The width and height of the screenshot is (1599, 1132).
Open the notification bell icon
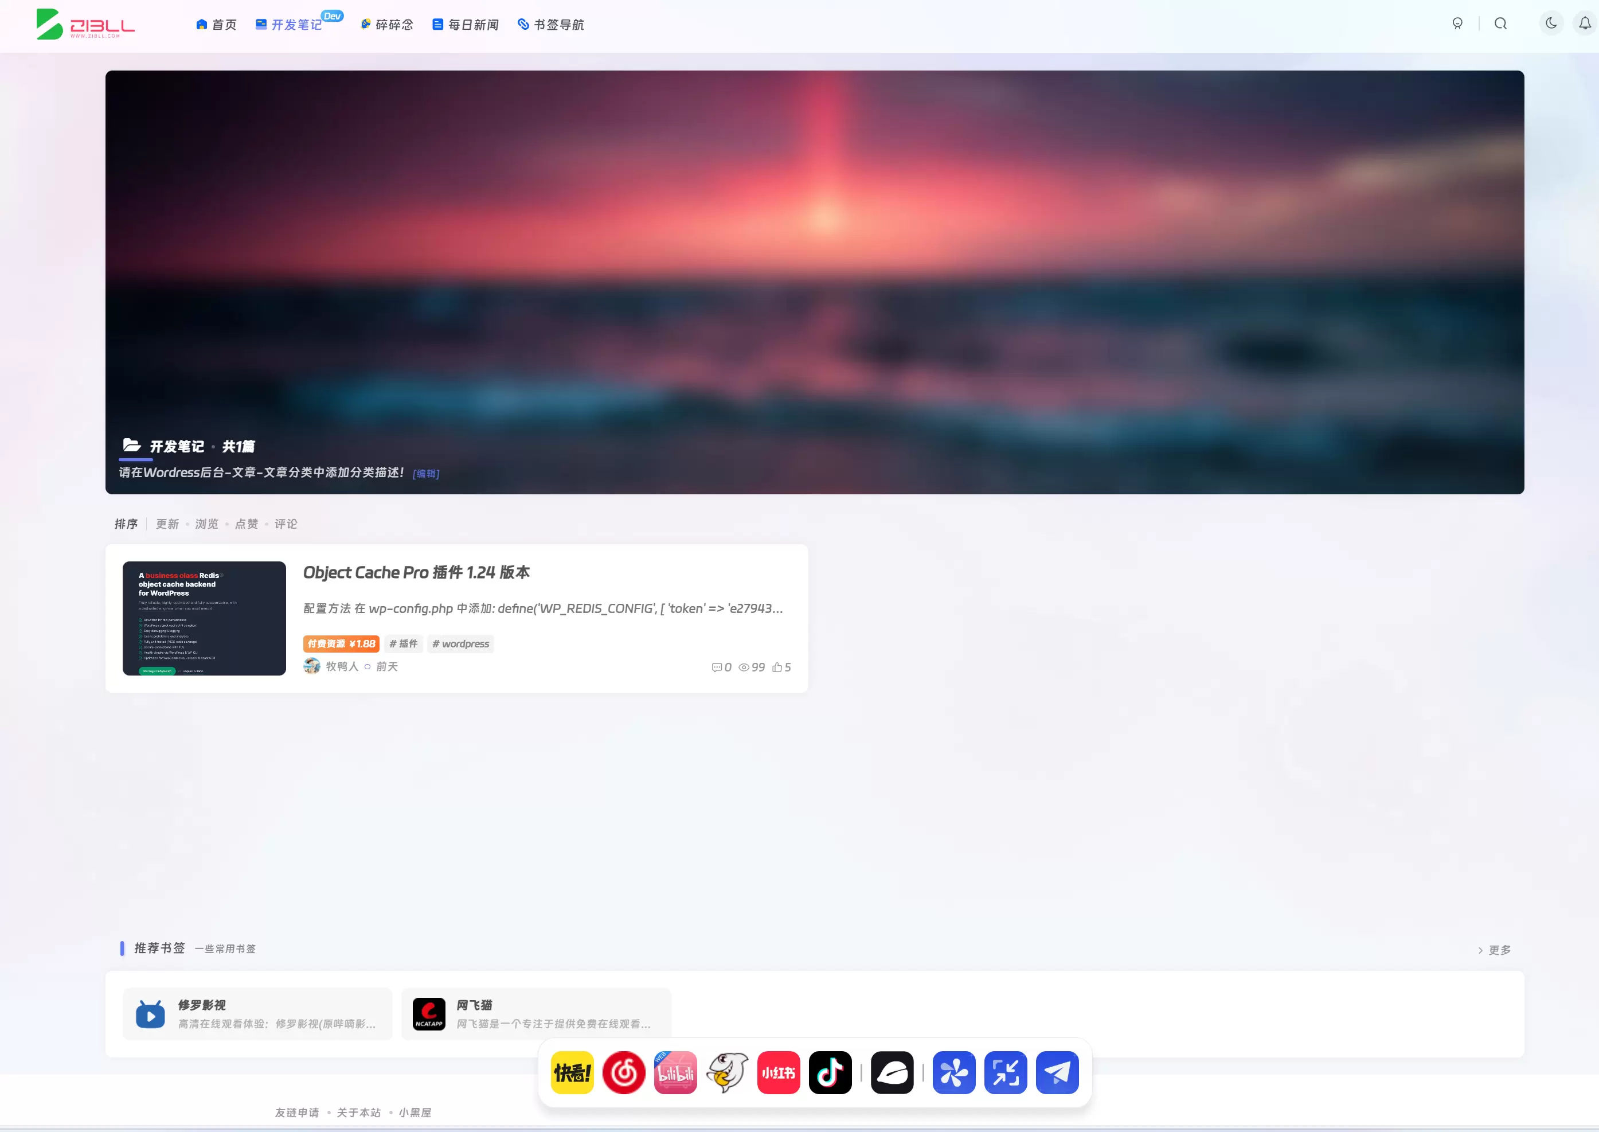tap(1585, 24)
